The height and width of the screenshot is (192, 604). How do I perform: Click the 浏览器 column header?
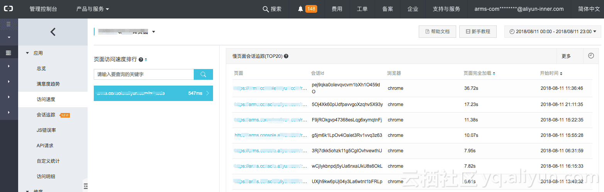coord(394,73)
